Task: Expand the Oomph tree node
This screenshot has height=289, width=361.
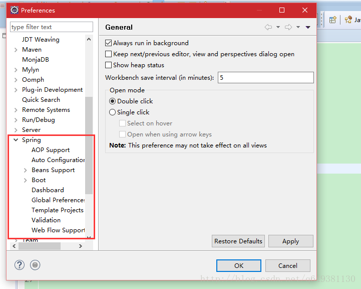Action: 16,80
